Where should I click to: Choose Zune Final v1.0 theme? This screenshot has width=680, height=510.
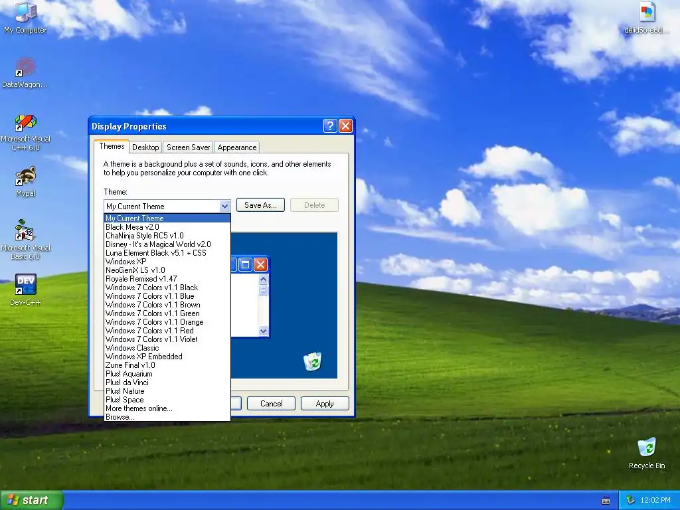pyautogui.click(x=167, y=365)
